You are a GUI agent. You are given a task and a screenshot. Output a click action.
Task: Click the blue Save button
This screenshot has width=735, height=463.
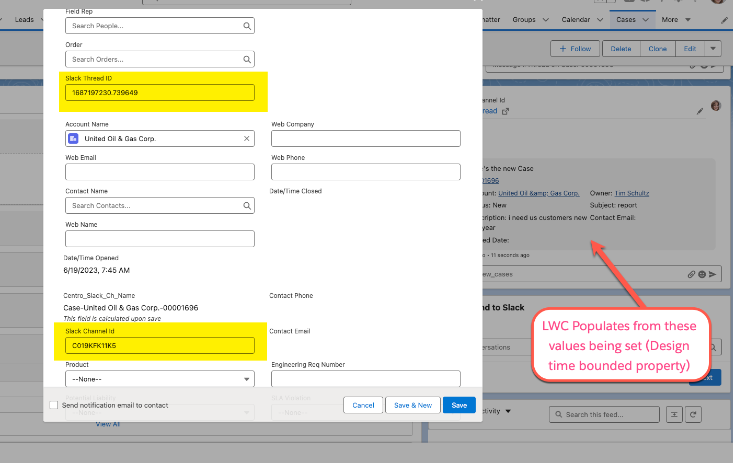click(460, 405)
